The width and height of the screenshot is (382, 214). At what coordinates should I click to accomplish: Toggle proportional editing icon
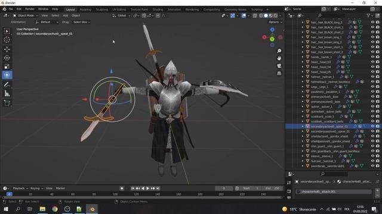click(x=158, y=15)
